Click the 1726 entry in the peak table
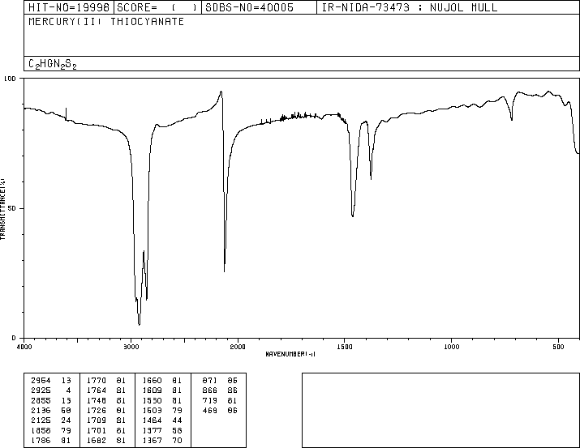Viewport: 580px width, 448px height. [x=97, y=410]
